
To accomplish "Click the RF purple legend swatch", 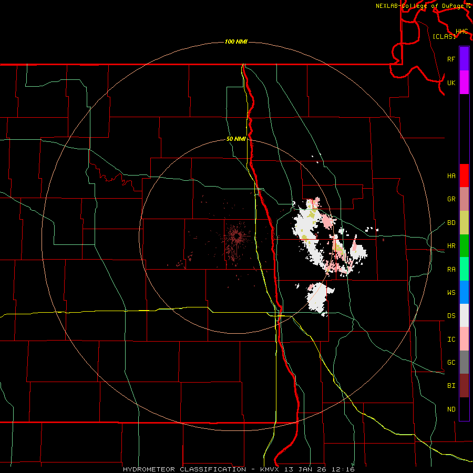I will [x=464, y=59].
